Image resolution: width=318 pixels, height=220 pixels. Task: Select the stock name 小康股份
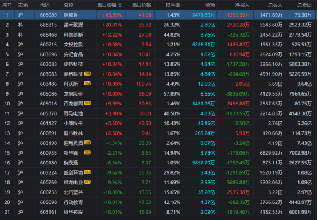point(73,123)
